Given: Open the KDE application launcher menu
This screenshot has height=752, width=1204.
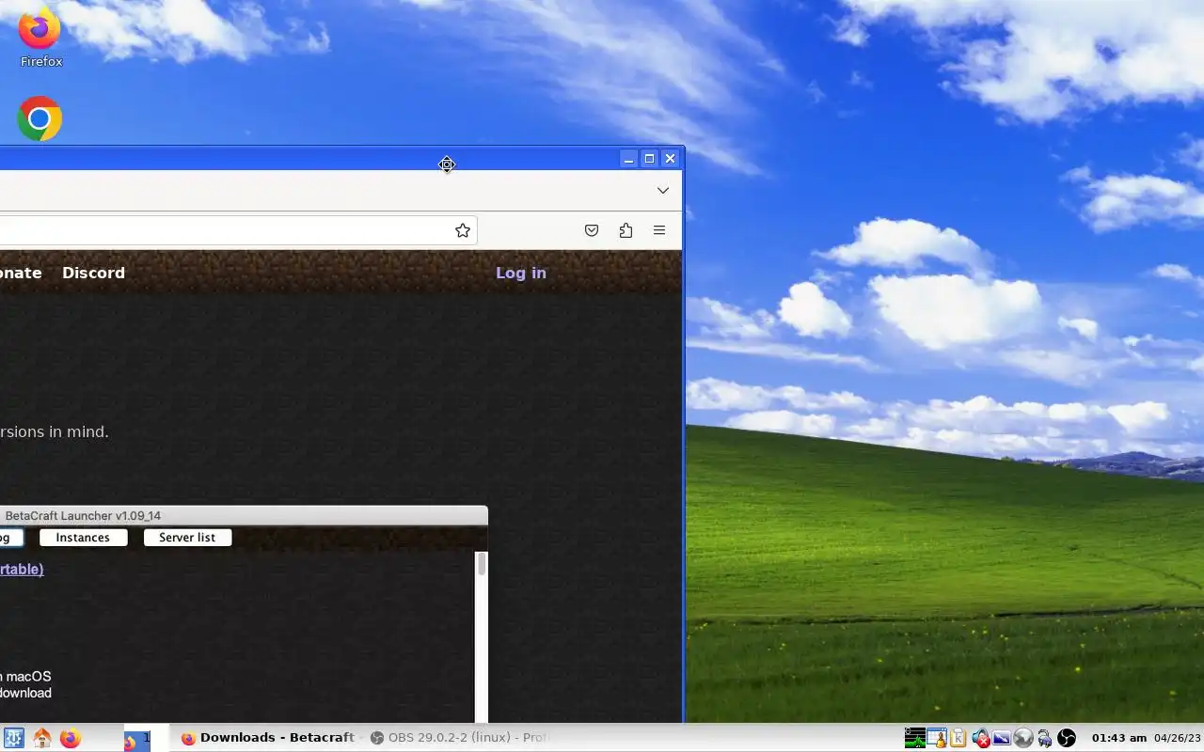Looking at the screenshot, I should click(x=14, y=738).
